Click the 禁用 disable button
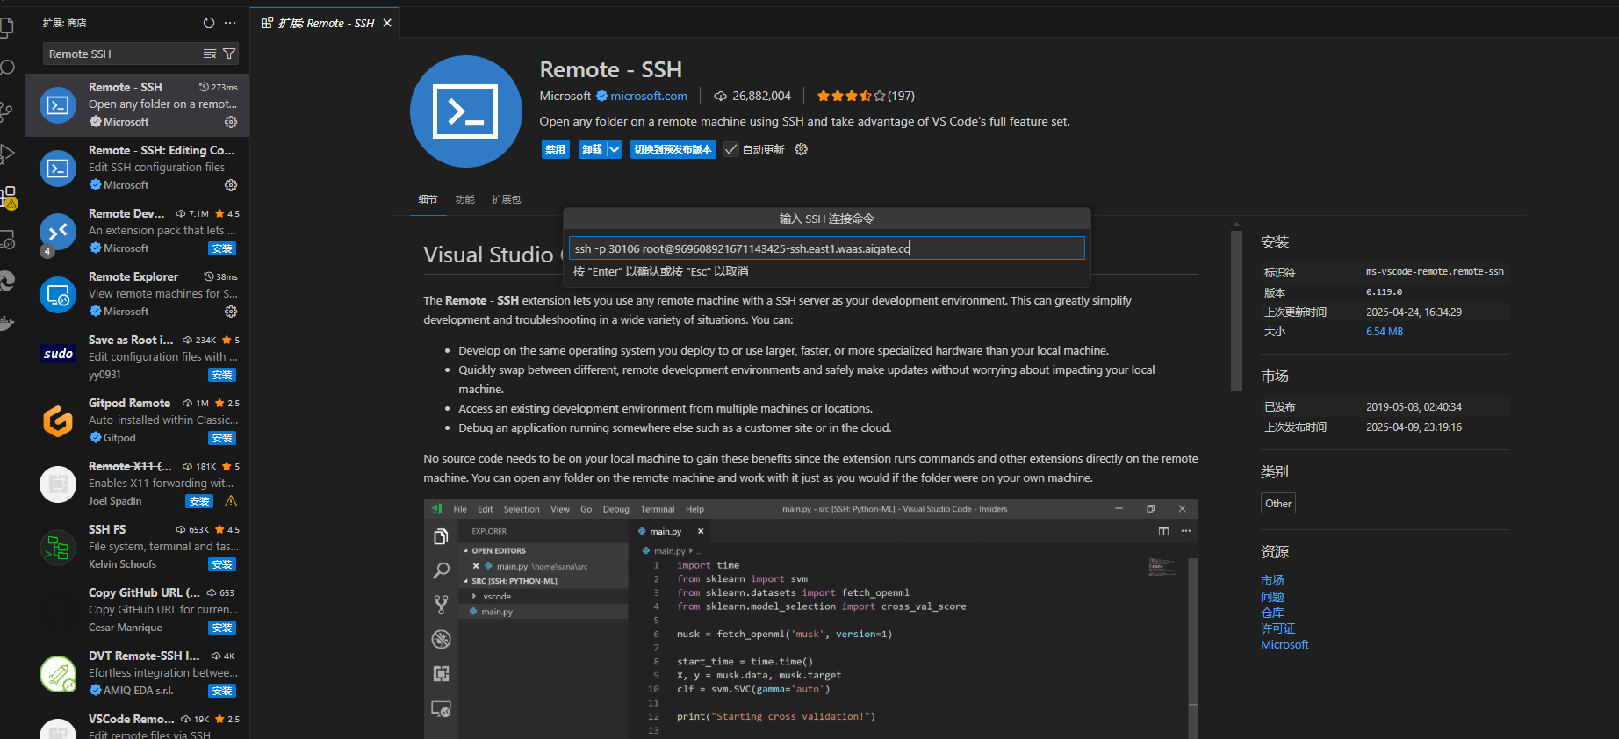Screen dimensions: 1619x739 [555, 149]
